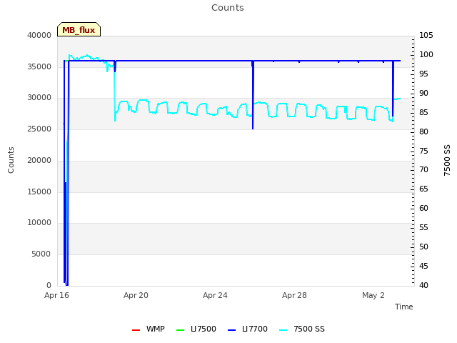This screenshot has height=343, width=457.
Task: Click the 'Apr 28' date tick label
Action: pos(294,295)
